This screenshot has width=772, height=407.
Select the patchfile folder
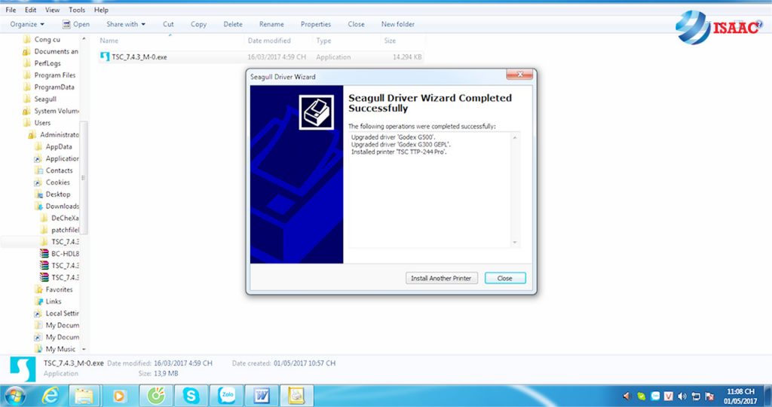tap(65, 230)
